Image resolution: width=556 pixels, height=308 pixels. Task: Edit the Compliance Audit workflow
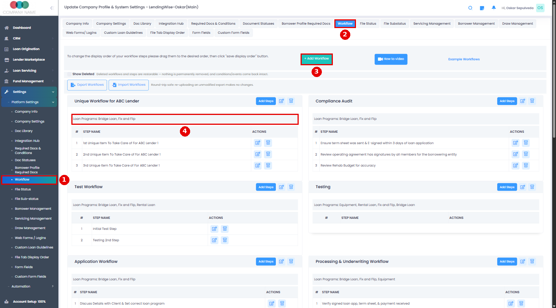523,101
